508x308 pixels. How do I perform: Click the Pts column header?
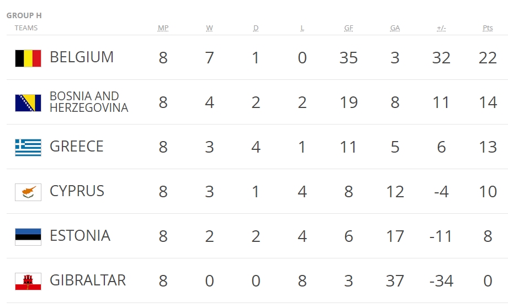[x=488, y=28]
